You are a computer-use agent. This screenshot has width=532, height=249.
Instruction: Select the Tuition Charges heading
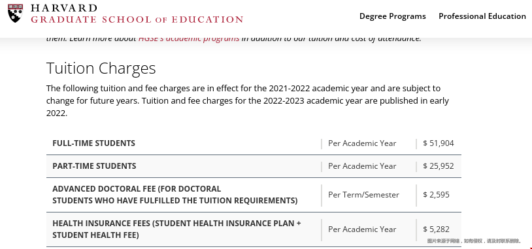pyautogui.click(x=101, y=68)
